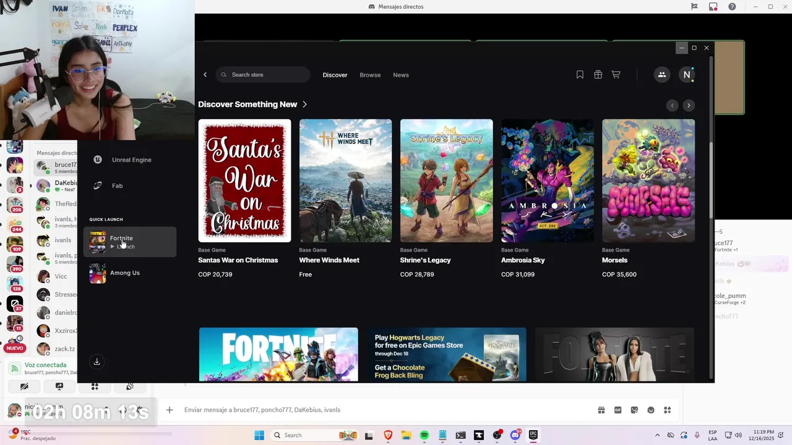Open the Hogwarts Legacy free promo banner
Viewport: 792px width, 445px height.
point(447,355)
